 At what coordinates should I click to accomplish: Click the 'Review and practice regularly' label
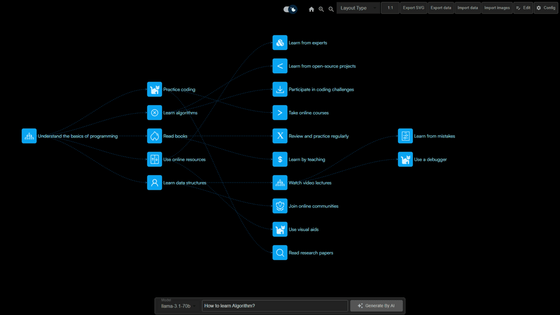pos(318,136)
